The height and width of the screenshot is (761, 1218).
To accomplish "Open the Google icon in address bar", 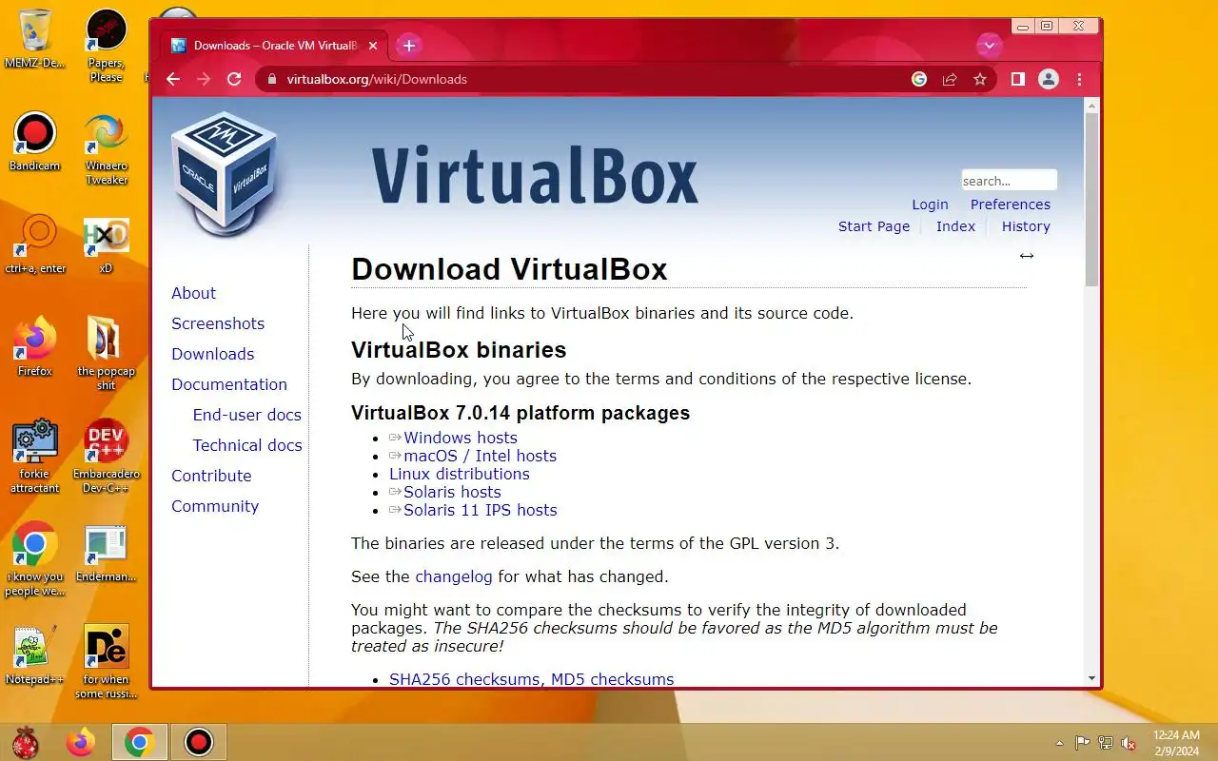I will tap(919, 79).
